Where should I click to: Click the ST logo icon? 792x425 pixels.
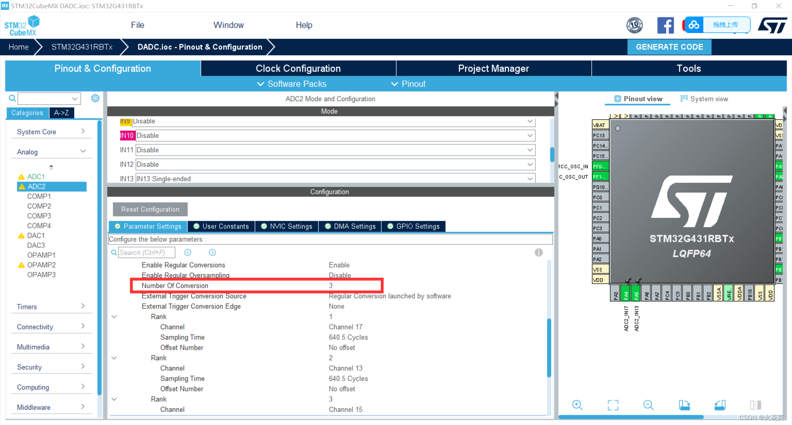(x=773, y=26)
